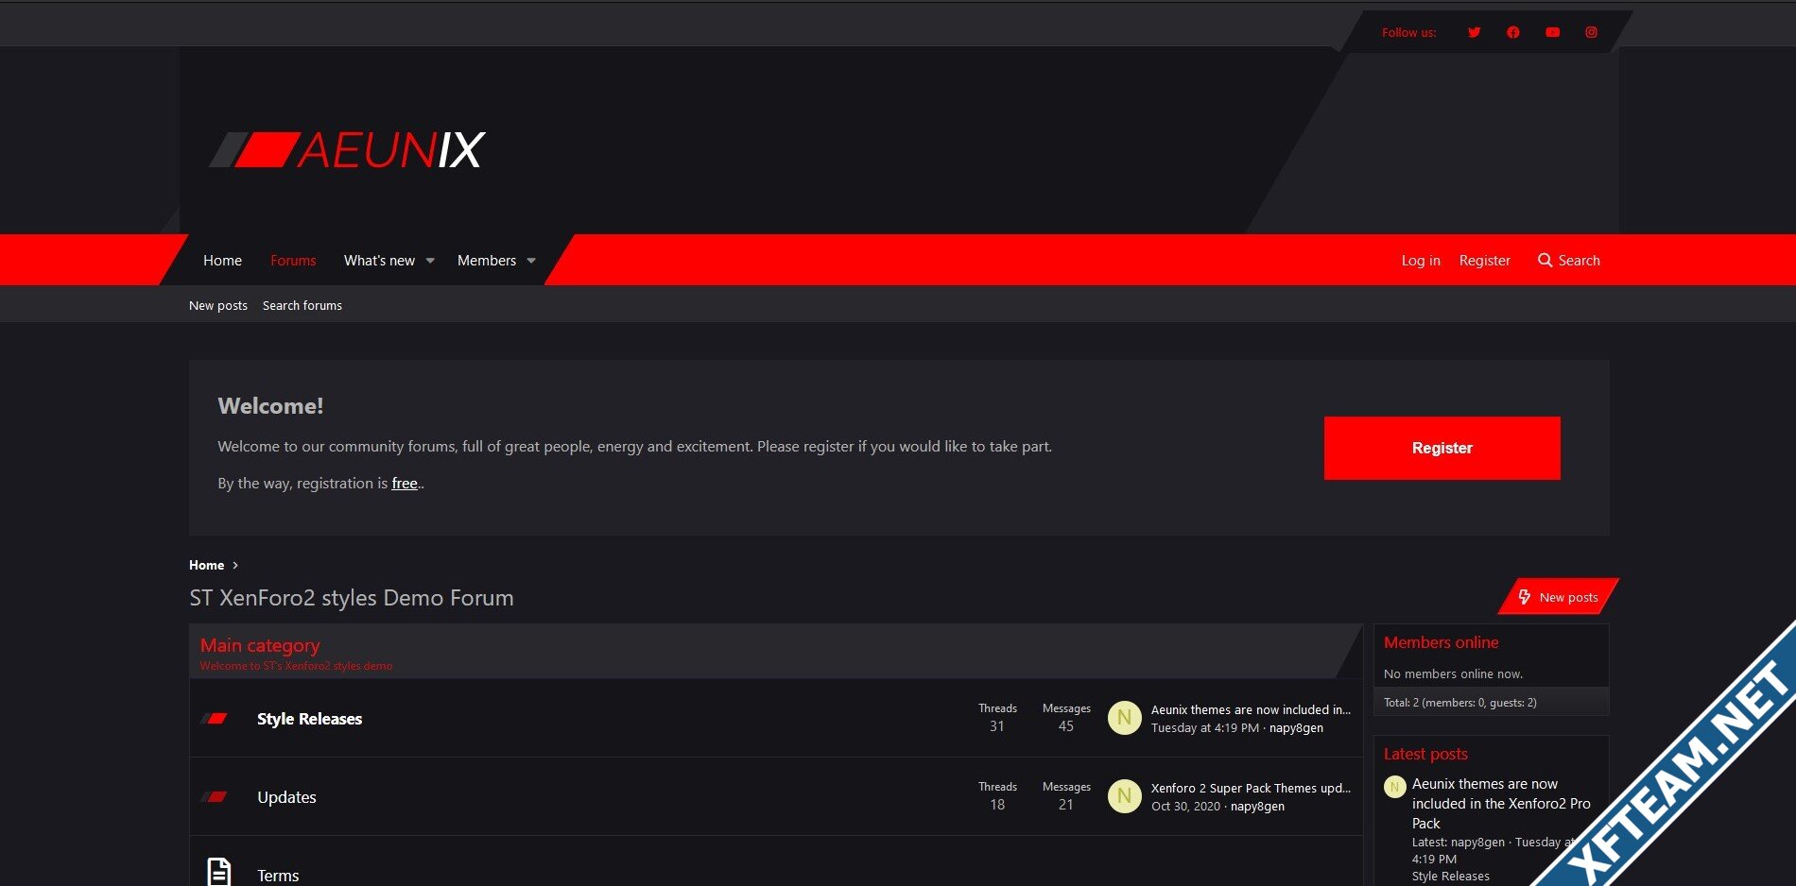Open the Search forums sub-navigation link
This screenshot has height=886, width=1796.
point(302,306)
